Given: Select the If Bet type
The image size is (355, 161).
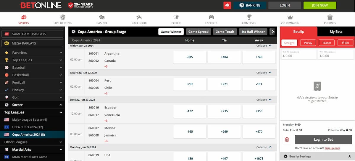Looking at the screenshot, I should pyautogui.click(x=345, y=43).
